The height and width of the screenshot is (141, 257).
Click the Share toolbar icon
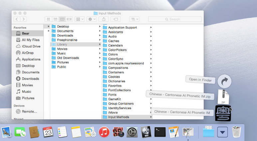tap(104, 19)
